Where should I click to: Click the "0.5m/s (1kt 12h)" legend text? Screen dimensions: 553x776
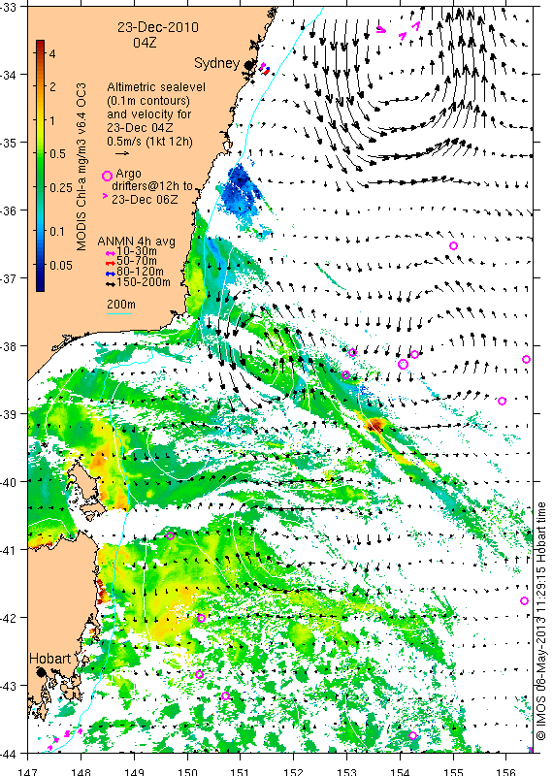(149, 142)
